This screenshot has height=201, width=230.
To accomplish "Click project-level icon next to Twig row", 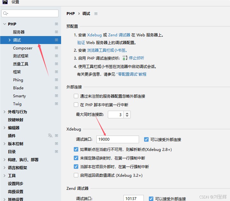I will [56, 104].
